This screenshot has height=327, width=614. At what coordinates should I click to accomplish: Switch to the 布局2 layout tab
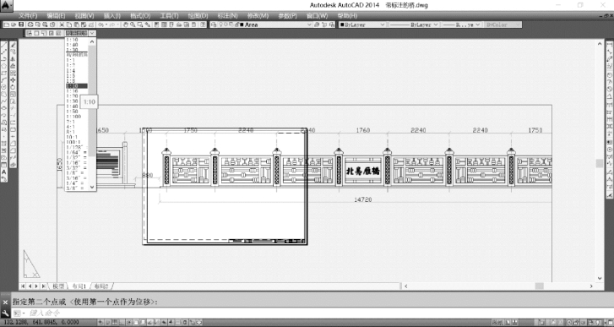(101, 286)
